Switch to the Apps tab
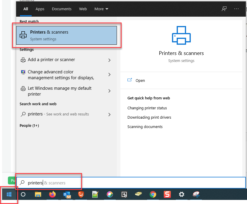Viewport: 247px width, 204px height. tap(40, 9)
